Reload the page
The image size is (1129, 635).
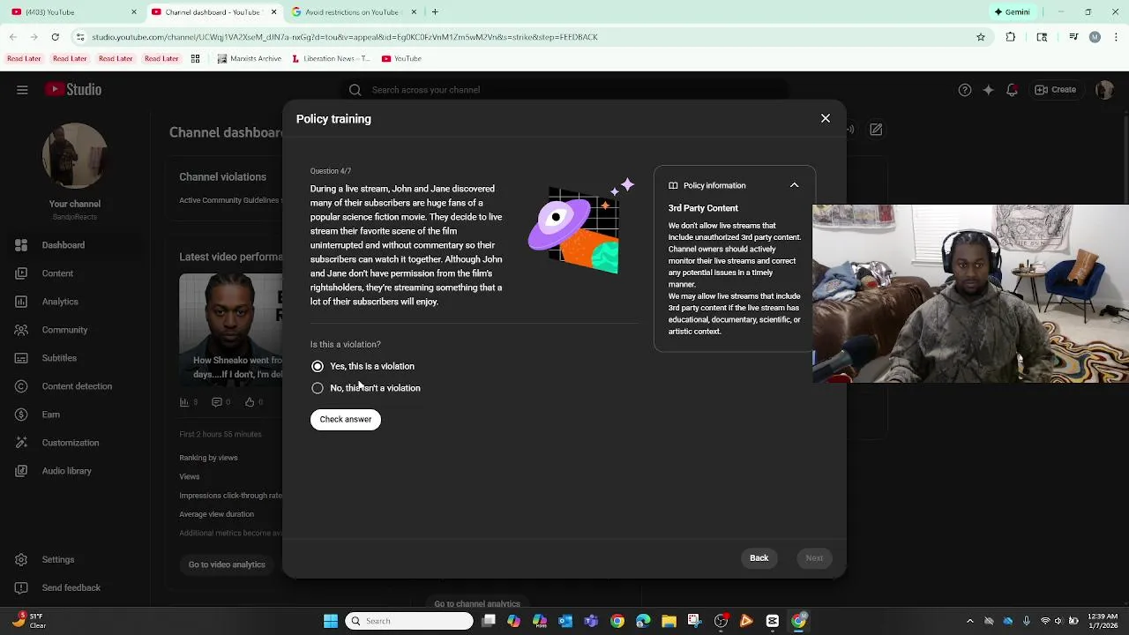(55, 37)
